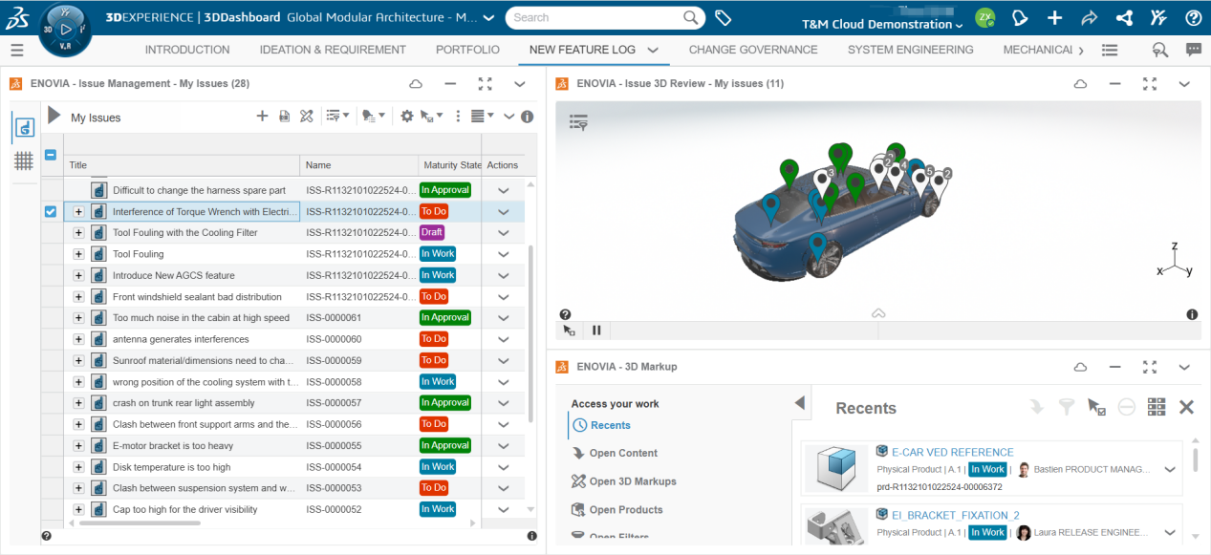Open the E-CAR VED REFERENCE link
Image resolution: width=1211 pixels, height=555 pixels.
[x=952, y=453]
